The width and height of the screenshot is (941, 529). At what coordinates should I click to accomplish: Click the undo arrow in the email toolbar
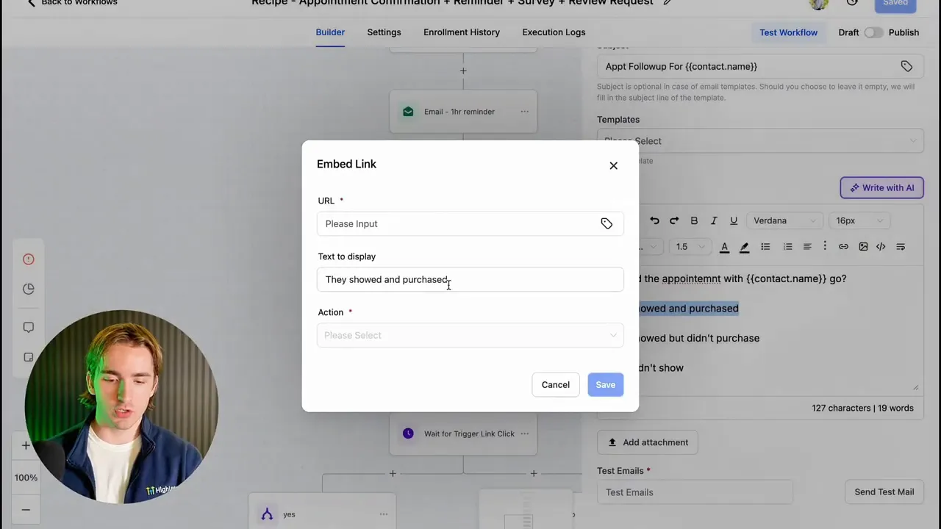coord(654,220)
